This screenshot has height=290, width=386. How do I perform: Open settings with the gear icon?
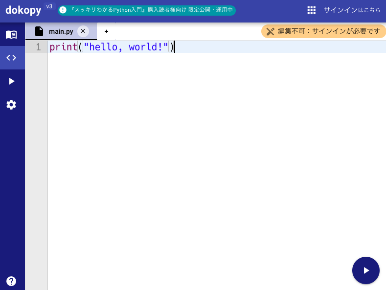(x=11, y=105)
